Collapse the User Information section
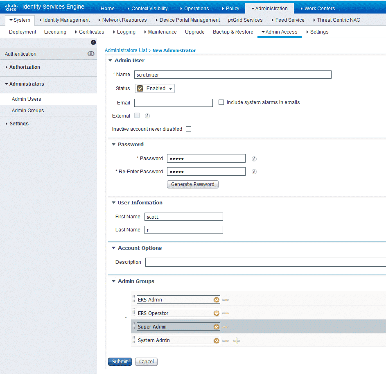Screen dimensions: 386x374 click(x=113, y=202)
